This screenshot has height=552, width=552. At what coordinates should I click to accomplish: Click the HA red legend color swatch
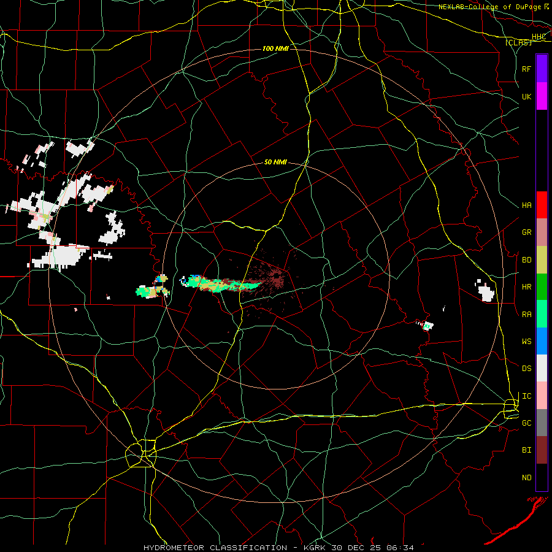coord(542,205)
